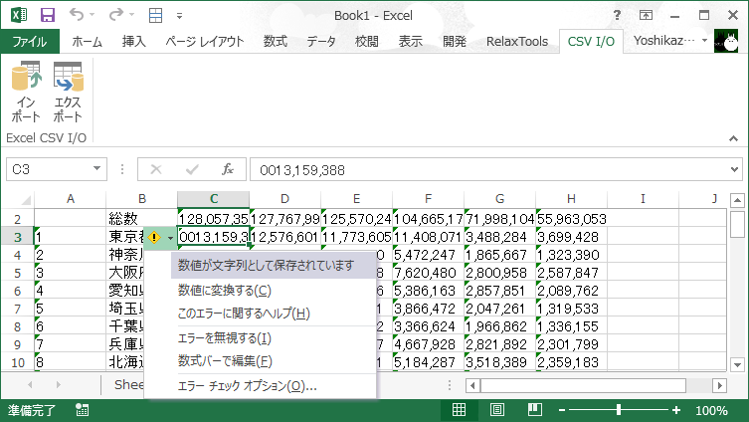Image resolution: width=749 pixels, height=422 pixels.
Task: Select cell with 55,963,053
Action: point(571,219)
